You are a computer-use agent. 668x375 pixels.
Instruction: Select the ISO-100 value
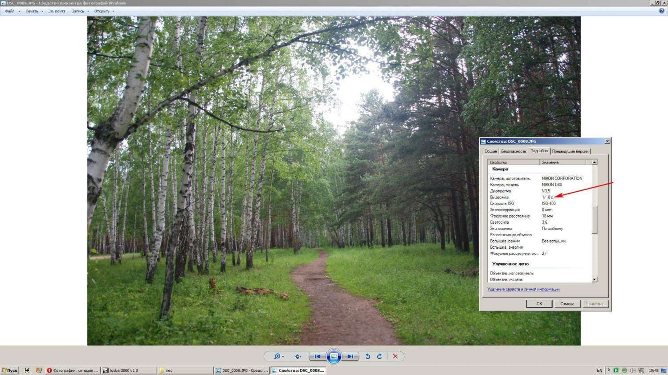point(549,203)
